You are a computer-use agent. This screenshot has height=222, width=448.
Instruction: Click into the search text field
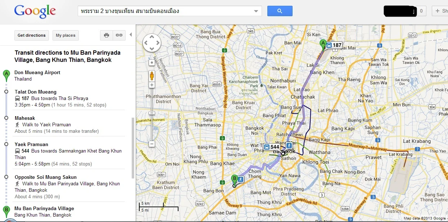166,11
